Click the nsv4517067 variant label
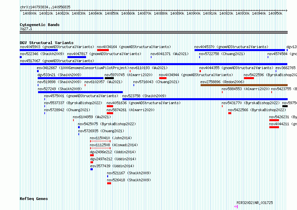Image resolution: width=297 pixels, height=210 pixels. [57, 61]
